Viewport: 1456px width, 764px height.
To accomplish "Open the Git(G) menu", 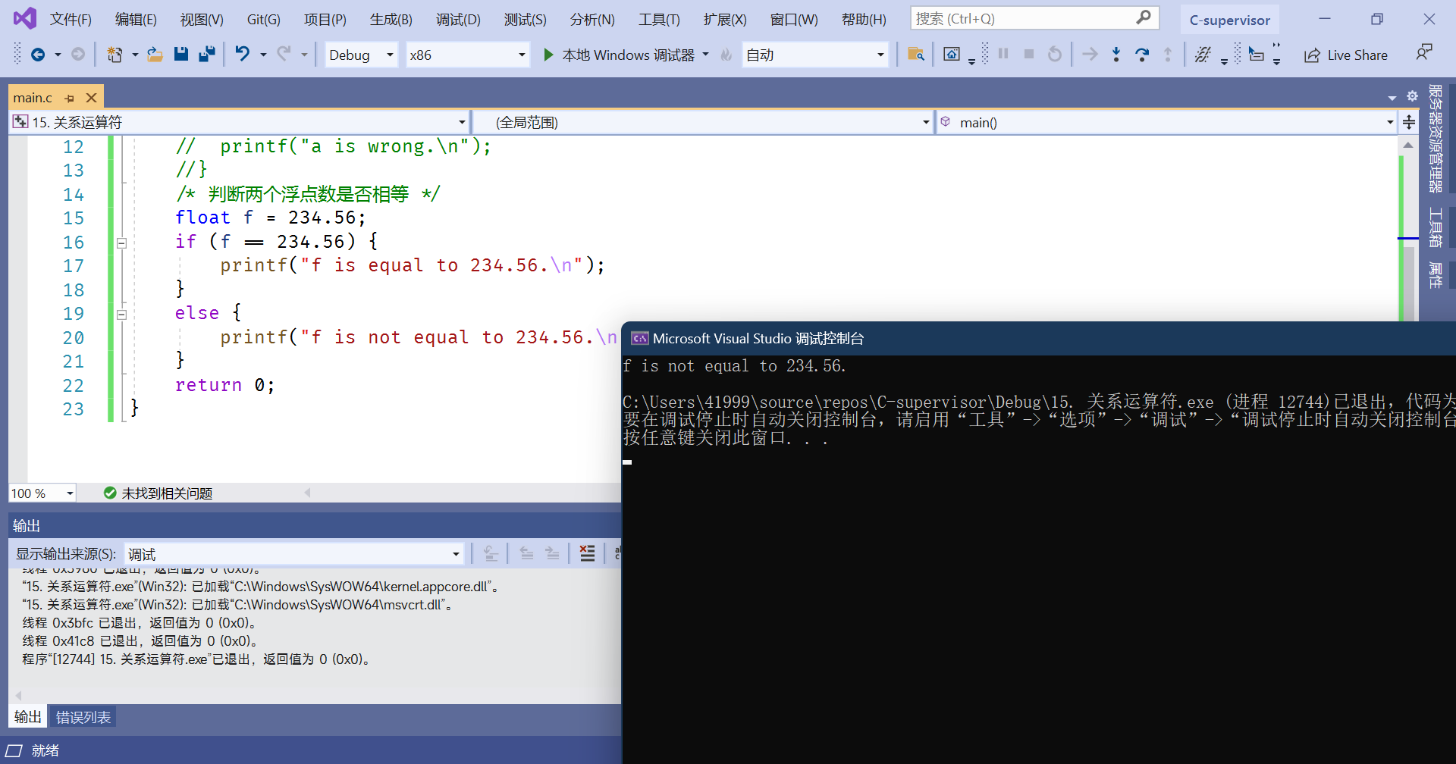I will click(x=264, y=19).
